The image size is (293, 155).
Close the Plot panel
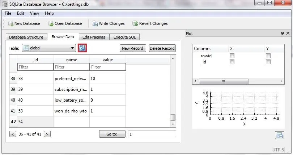point(288,34)
